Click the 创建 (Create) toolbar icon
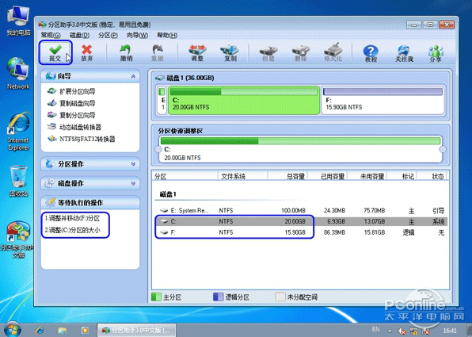Screen dimensions: 472x337 268,53
